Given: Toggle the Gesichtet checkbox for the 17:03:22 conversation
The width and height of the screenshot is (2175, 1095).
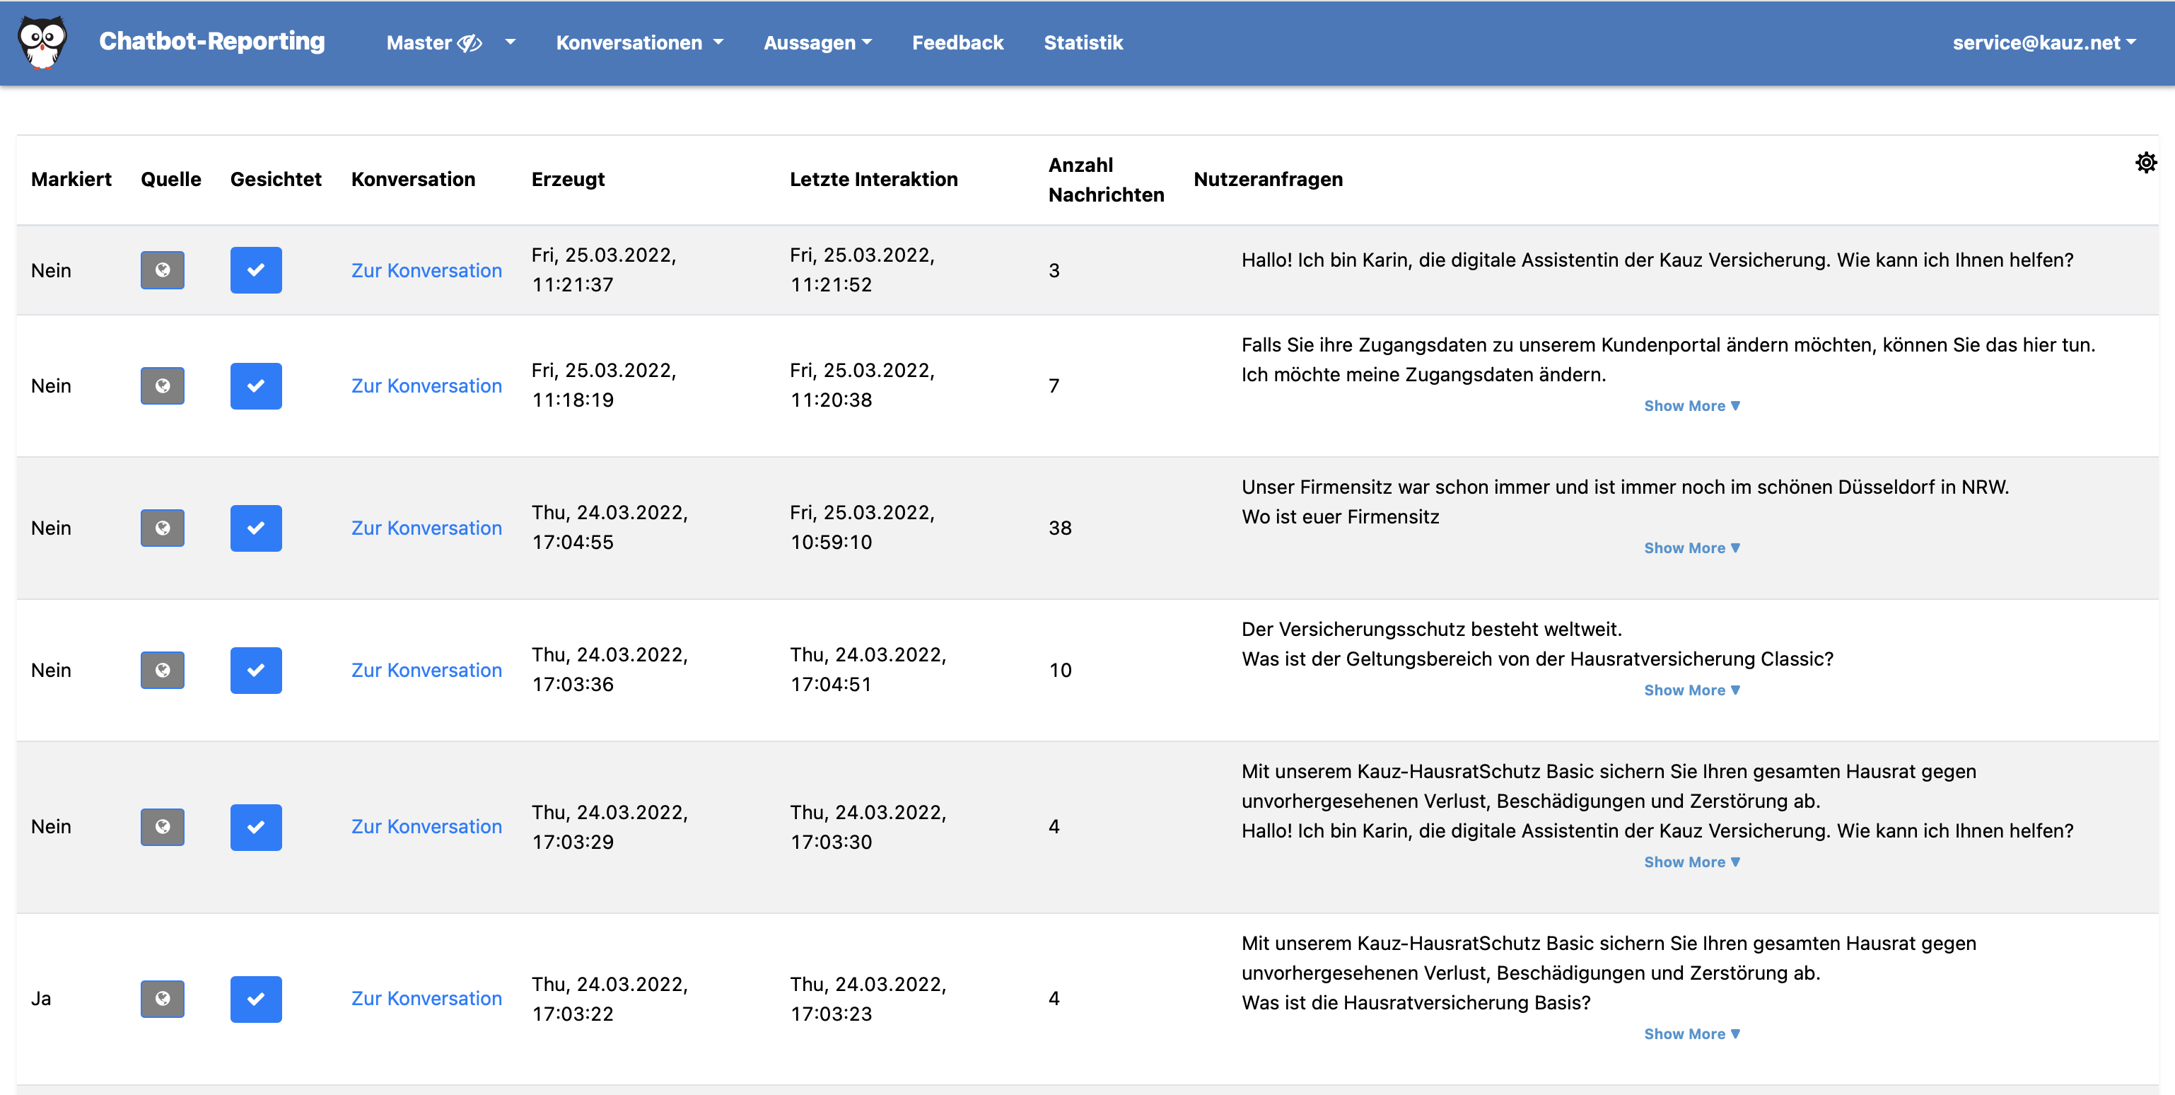Looking at the screenshot, I should (256, 999).
